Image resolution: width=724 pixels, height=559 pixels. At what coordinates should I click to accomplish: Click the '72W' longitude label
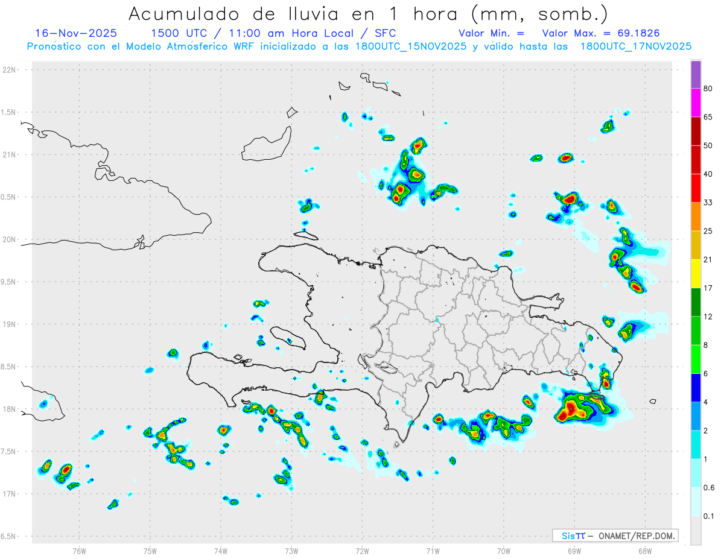click(x=362, y=551)
